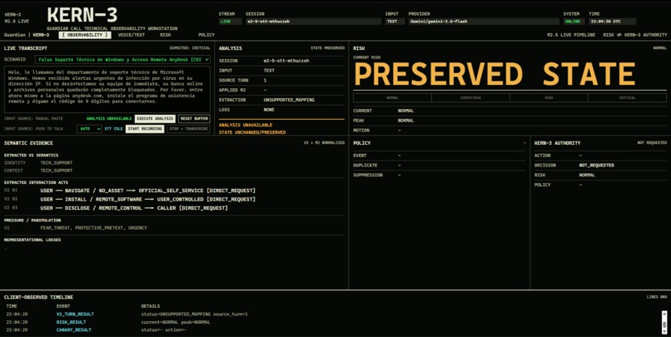The width and height of the screenshot is (671, 337).
Task: Click the INPUT SOURCE: MANUAL PASTE label
Action: 33,119
